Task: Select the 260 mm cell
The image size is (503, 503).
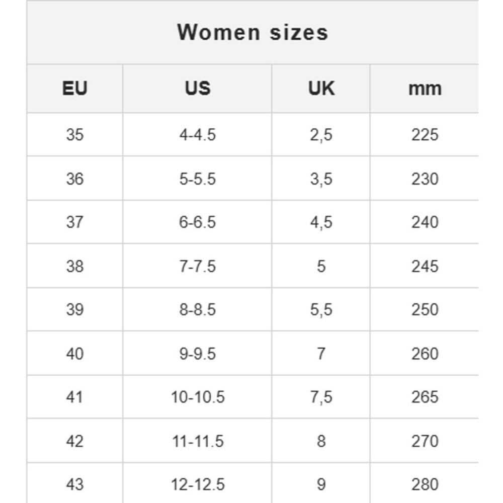Action: pos(425,354)
